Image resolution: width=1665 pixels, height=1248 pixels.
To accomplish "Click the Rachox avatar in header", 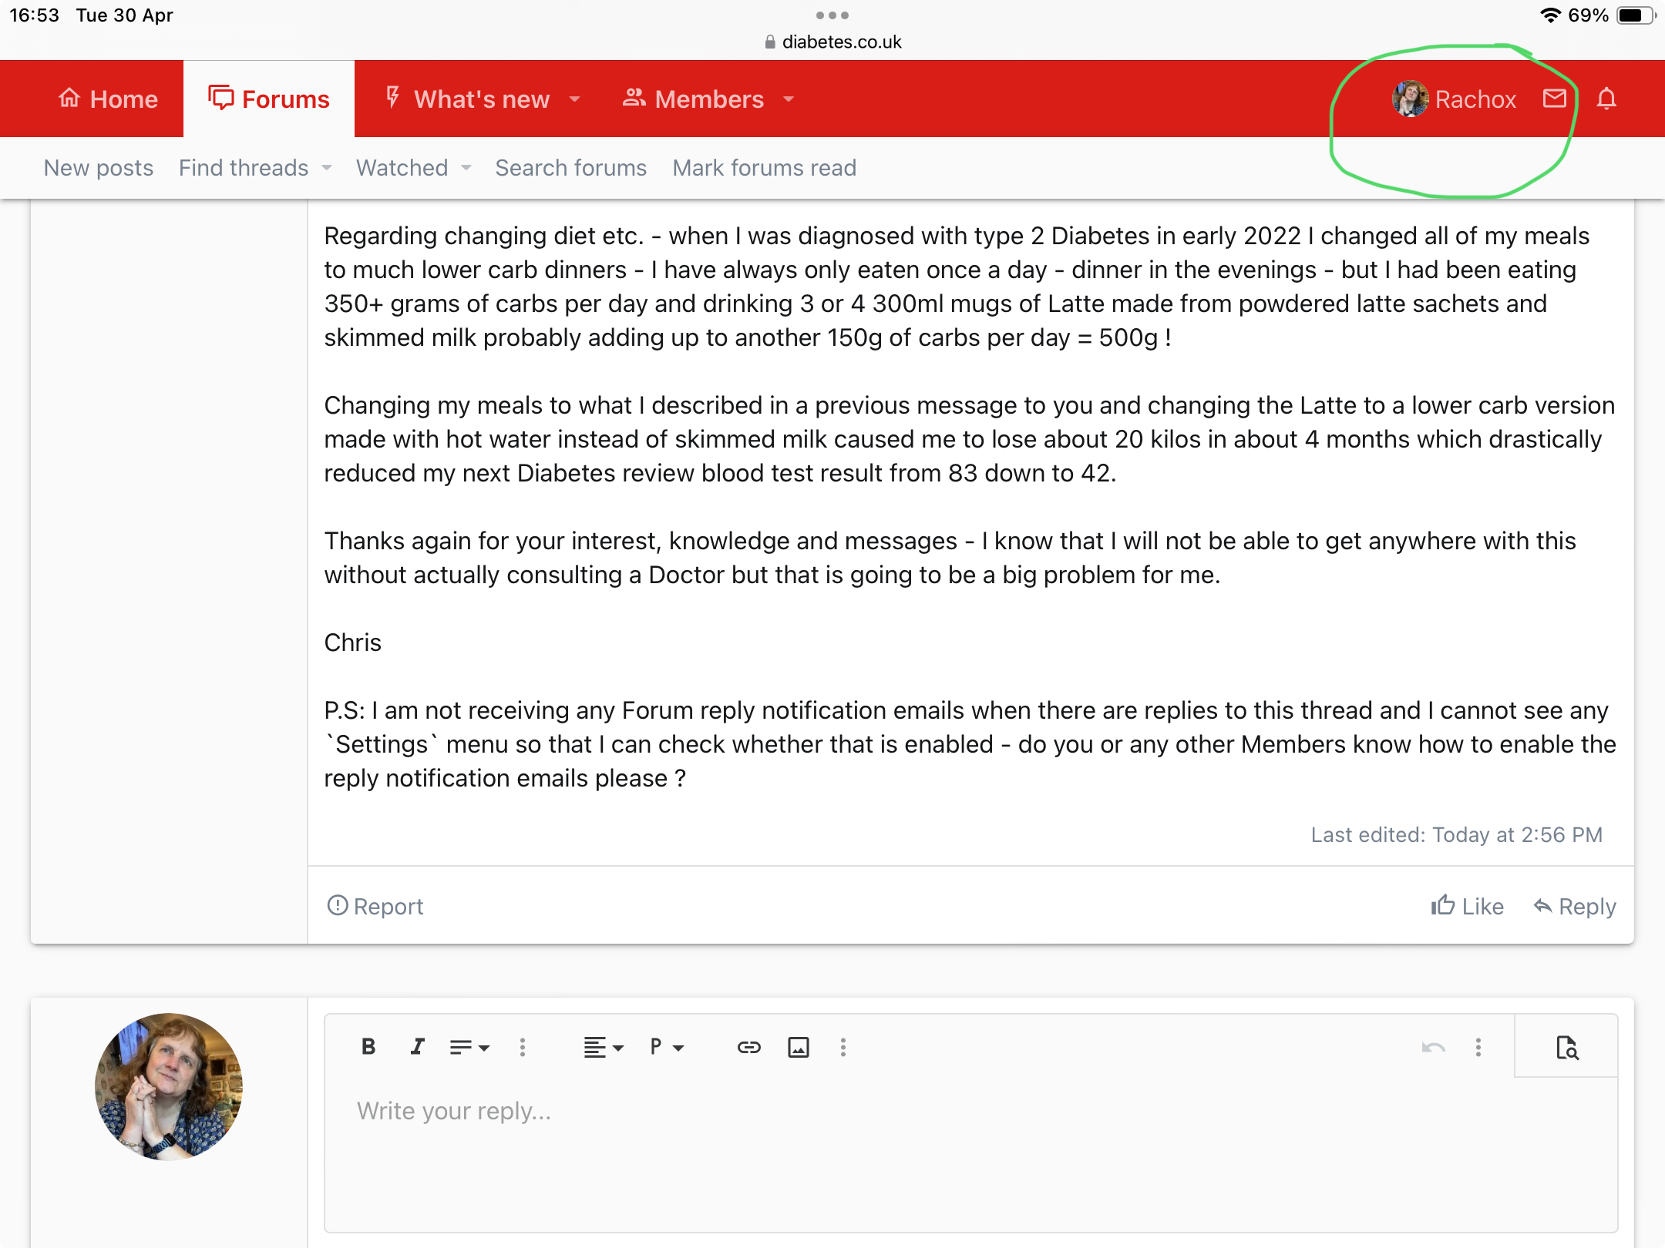I will tap(1410, 99).
